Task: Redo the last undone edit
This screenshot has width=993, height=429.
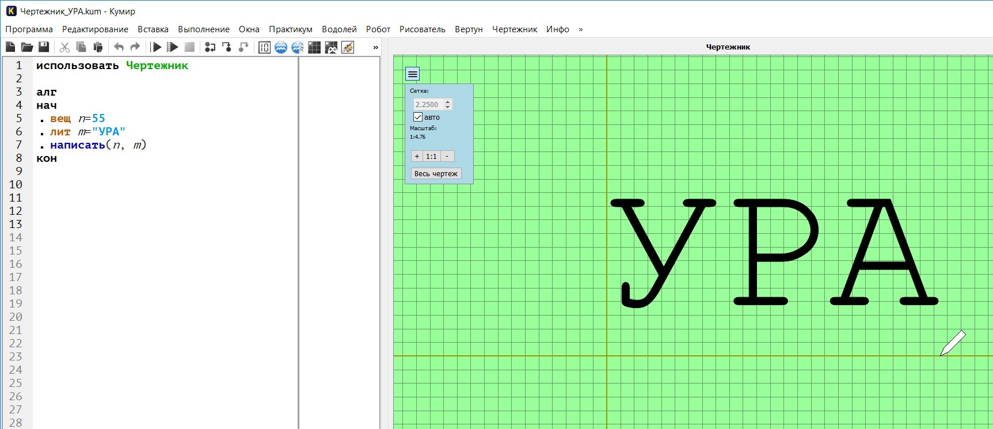Action: pos(135,47)
